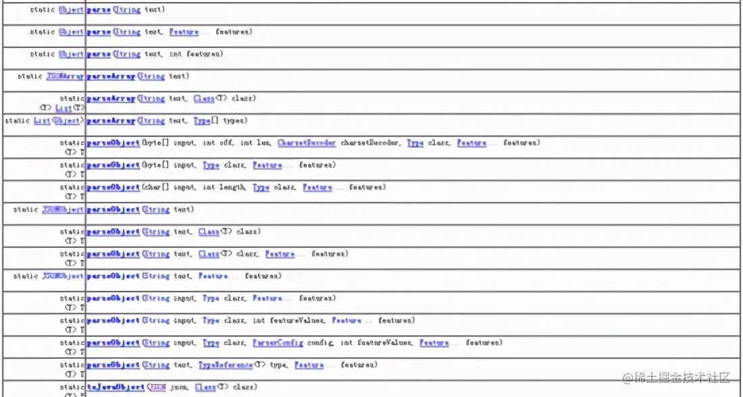This screenshot has height=397, width=743.
Task: Open the JSONObject return link of parseObject(String text, Feature...)
Action: coord(63,276)
